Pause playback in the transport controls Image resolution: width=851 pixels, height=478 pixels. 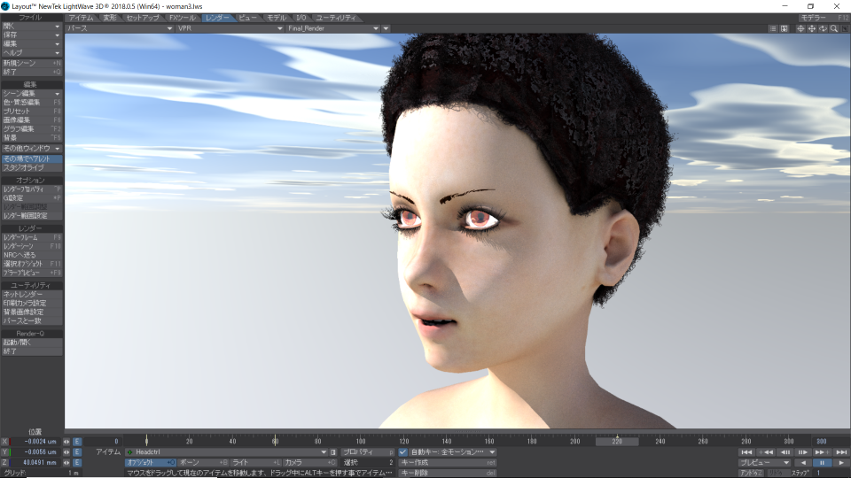point(822,463)
